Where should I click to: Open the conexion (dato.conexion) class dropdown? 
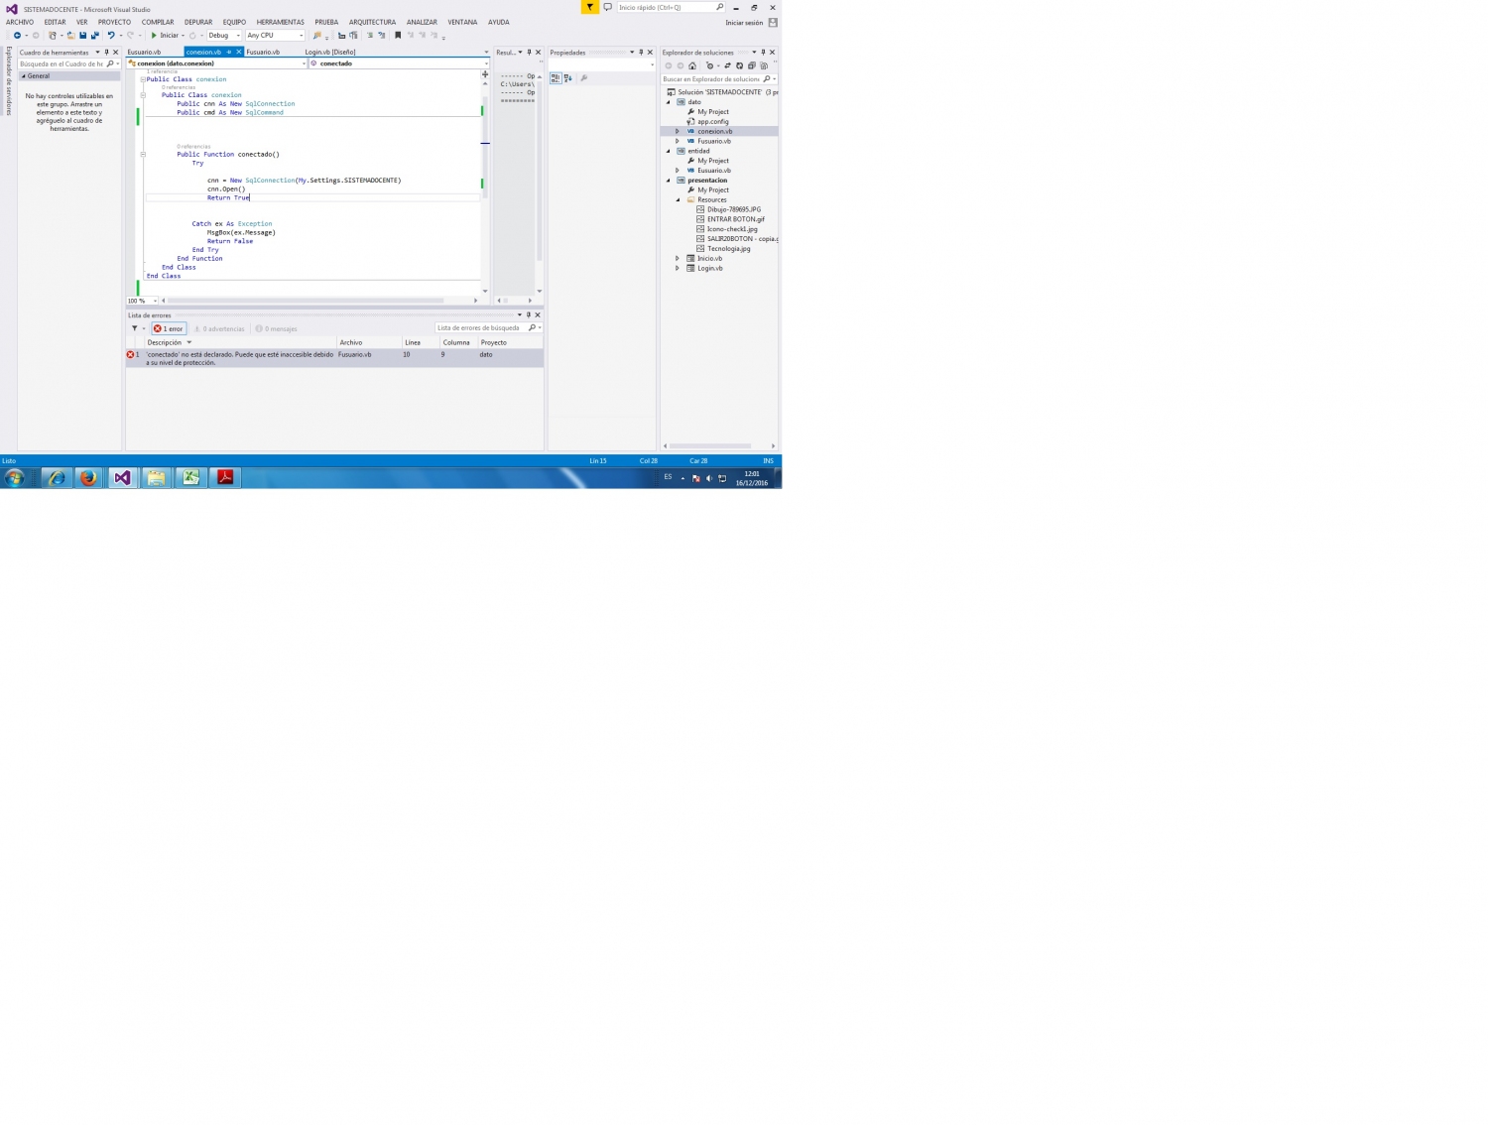[x=216, y=63]
